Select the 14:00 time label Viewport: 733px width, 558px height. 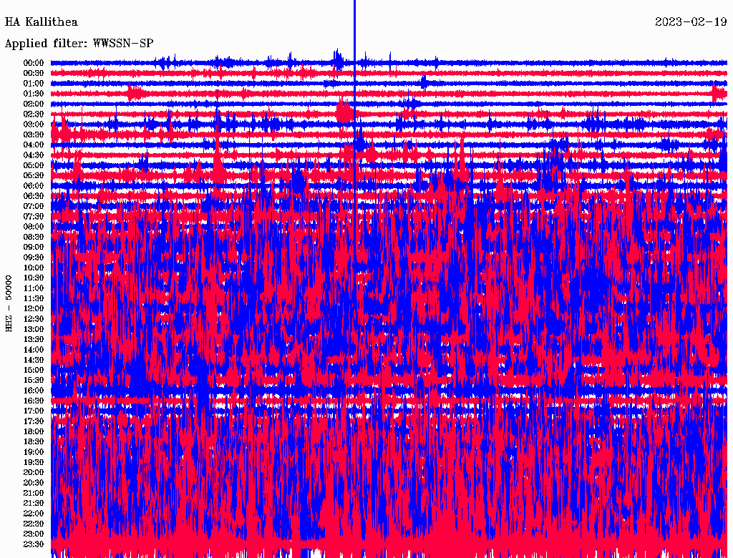34,350
